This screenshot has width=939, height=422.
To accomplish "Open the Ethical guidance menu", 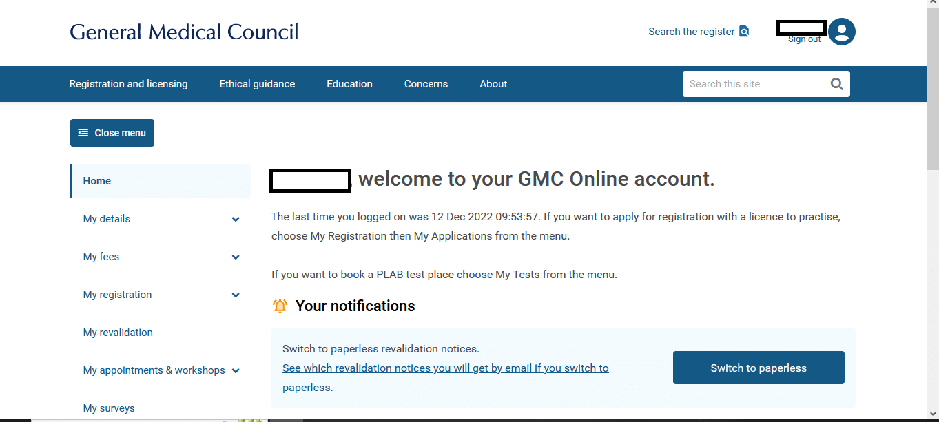I will [x=257, y=84].
